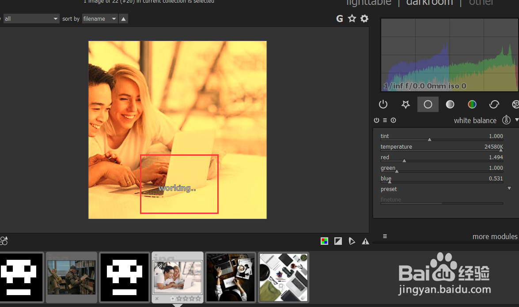Open white balance presets menu icon
This screenshot has width=519, height=307.
tap(385, 120)
